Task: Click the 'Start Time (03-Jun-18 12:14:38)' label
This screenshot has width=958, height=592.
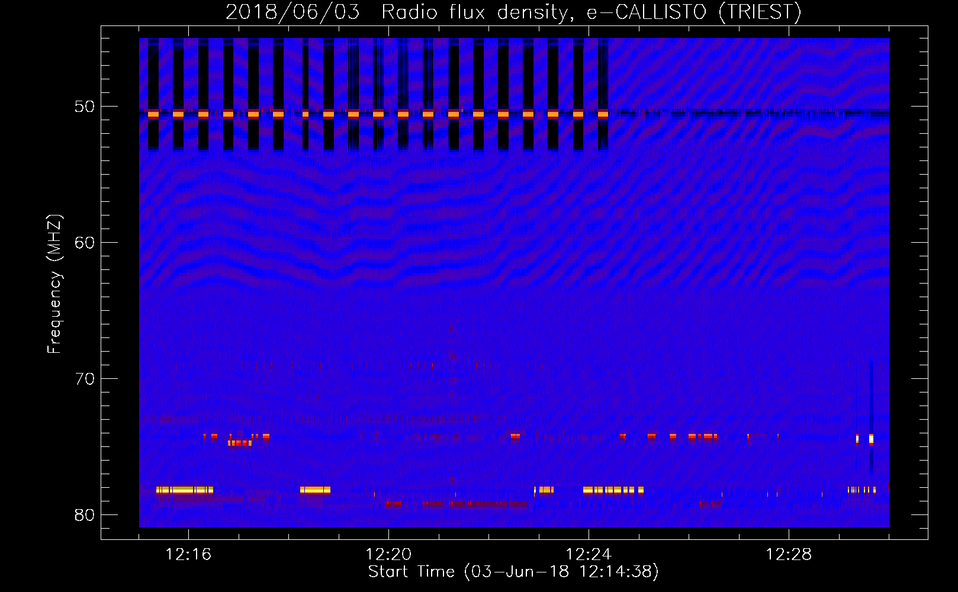Action: (513, 572)
